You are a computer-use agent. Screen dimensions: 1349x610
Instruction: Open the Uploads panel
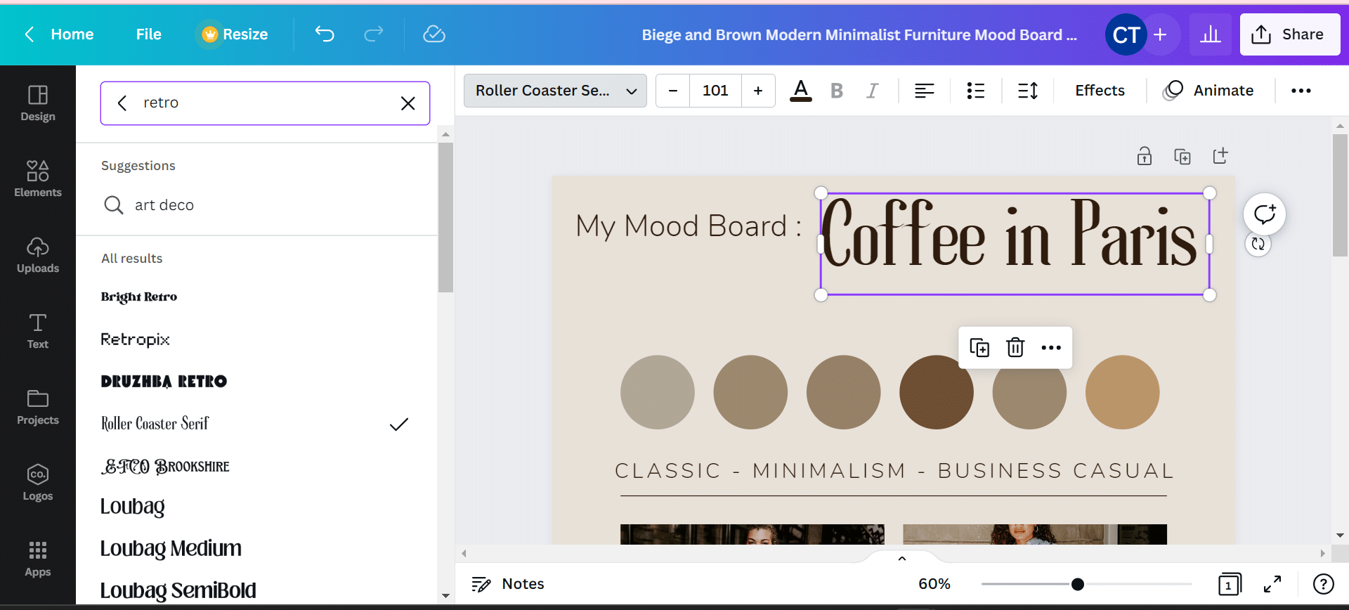coord(38,255)
